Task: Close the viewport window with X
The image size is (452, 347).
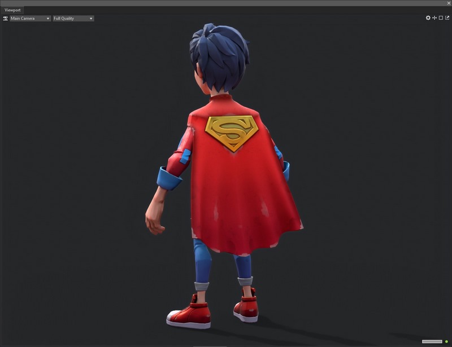Action: point(449,3)
